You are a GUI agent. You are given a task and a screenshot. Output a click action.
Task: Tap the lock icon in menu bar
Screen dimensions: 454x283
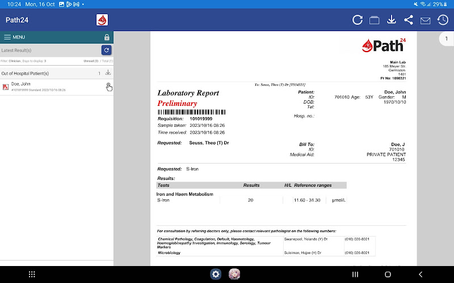click(x=107, y=37)
